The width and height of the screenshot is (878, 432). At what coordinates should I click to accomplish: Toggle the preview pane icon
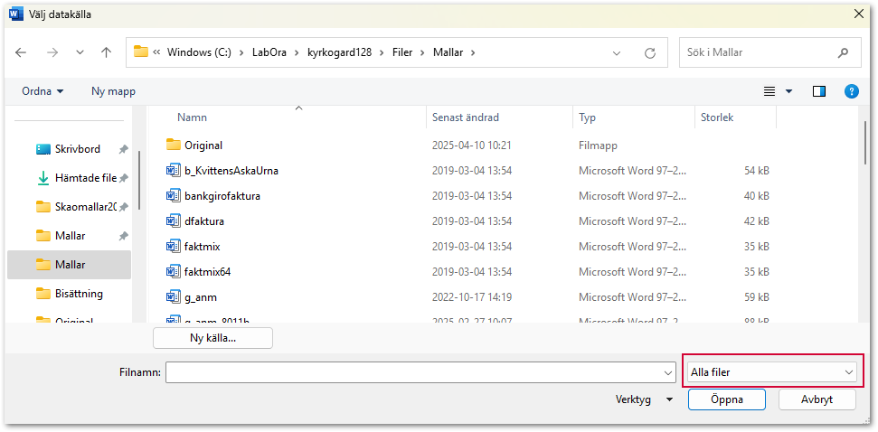pos(819,91)
